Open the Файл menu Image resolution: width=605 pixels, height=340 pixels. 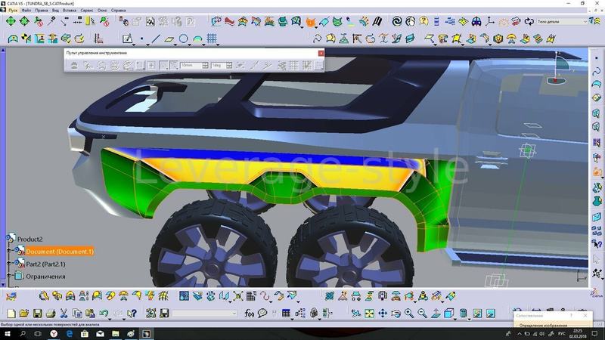[x=26, y=11]
